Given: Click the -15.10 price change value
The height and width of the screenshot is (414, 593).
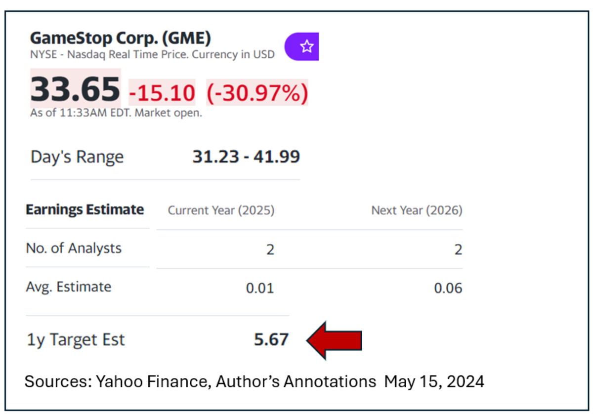Looking at the screenshot, I should point(162,92).
